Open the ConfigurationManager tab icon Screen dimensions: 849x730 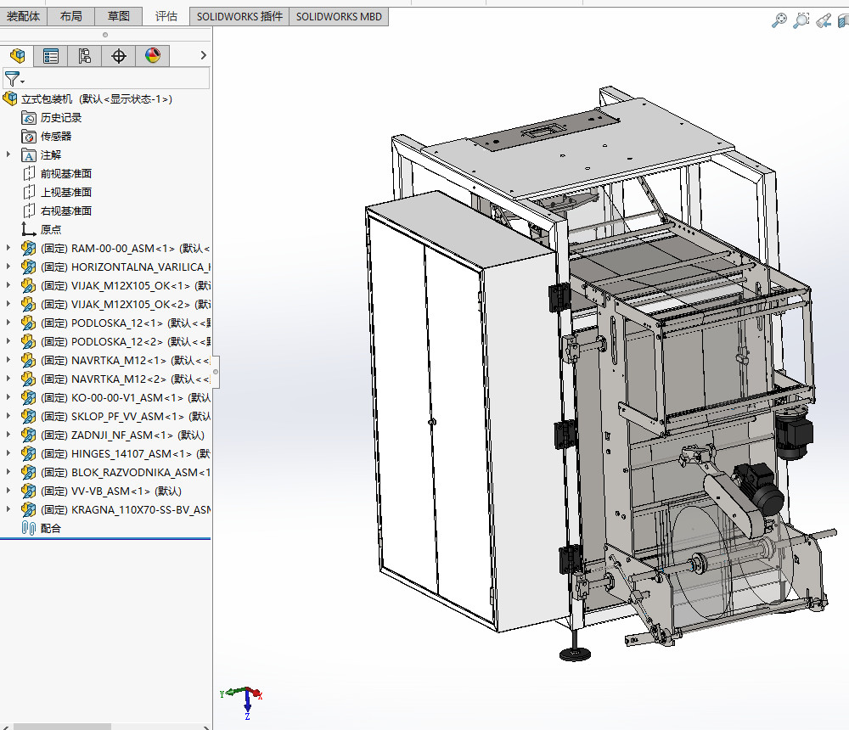tap(85, 56)
